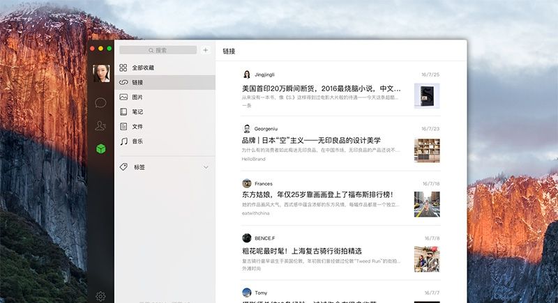Click sender name Jingjingli

pos(264,75)
